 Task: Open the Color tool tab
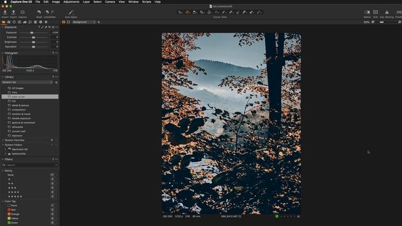point(19,22)
